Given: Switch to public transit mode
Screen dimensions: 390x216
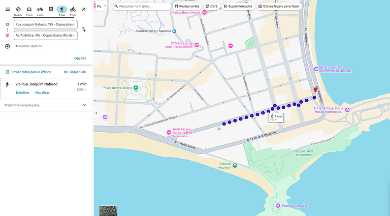Looking at the screenshot, I should click(51, 9).
